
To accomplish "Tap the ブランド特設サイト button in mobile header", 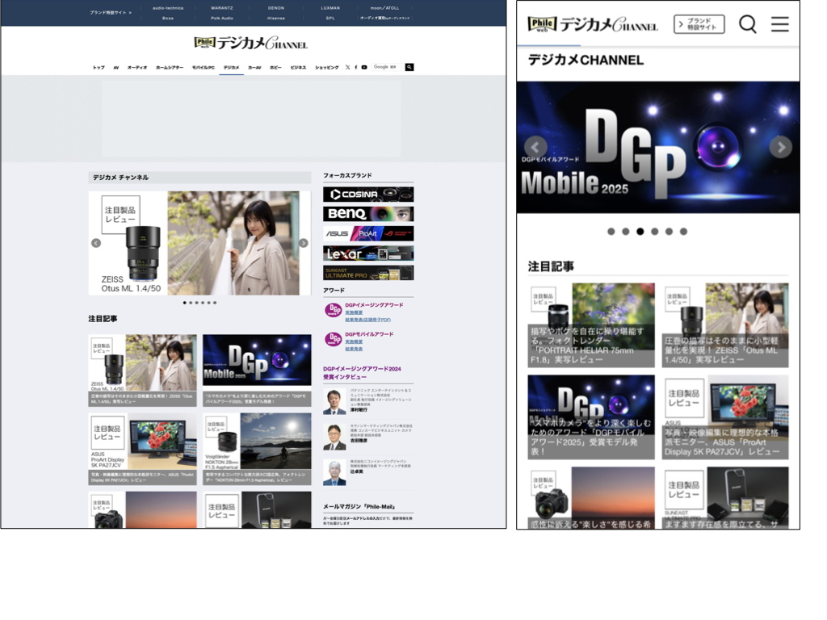I will click(x=699, y=24).
